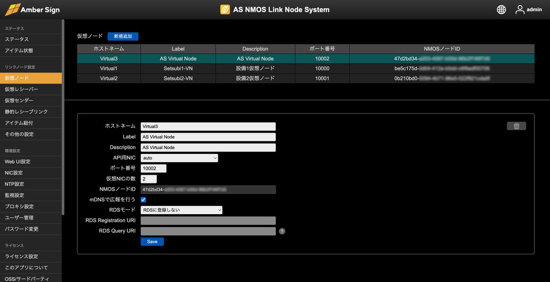Click the ポート番号 column header
The height and width of the screenshot is (282, 550).
[x=322, y=49]
